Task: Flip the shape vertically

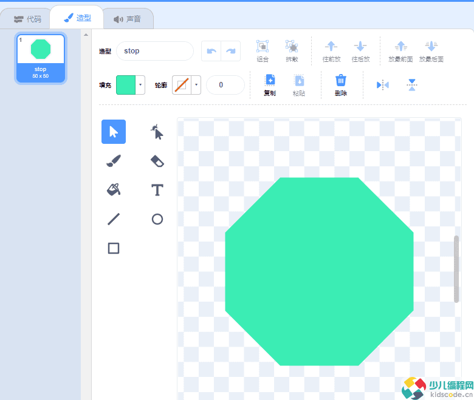Action: pos(412,85)
